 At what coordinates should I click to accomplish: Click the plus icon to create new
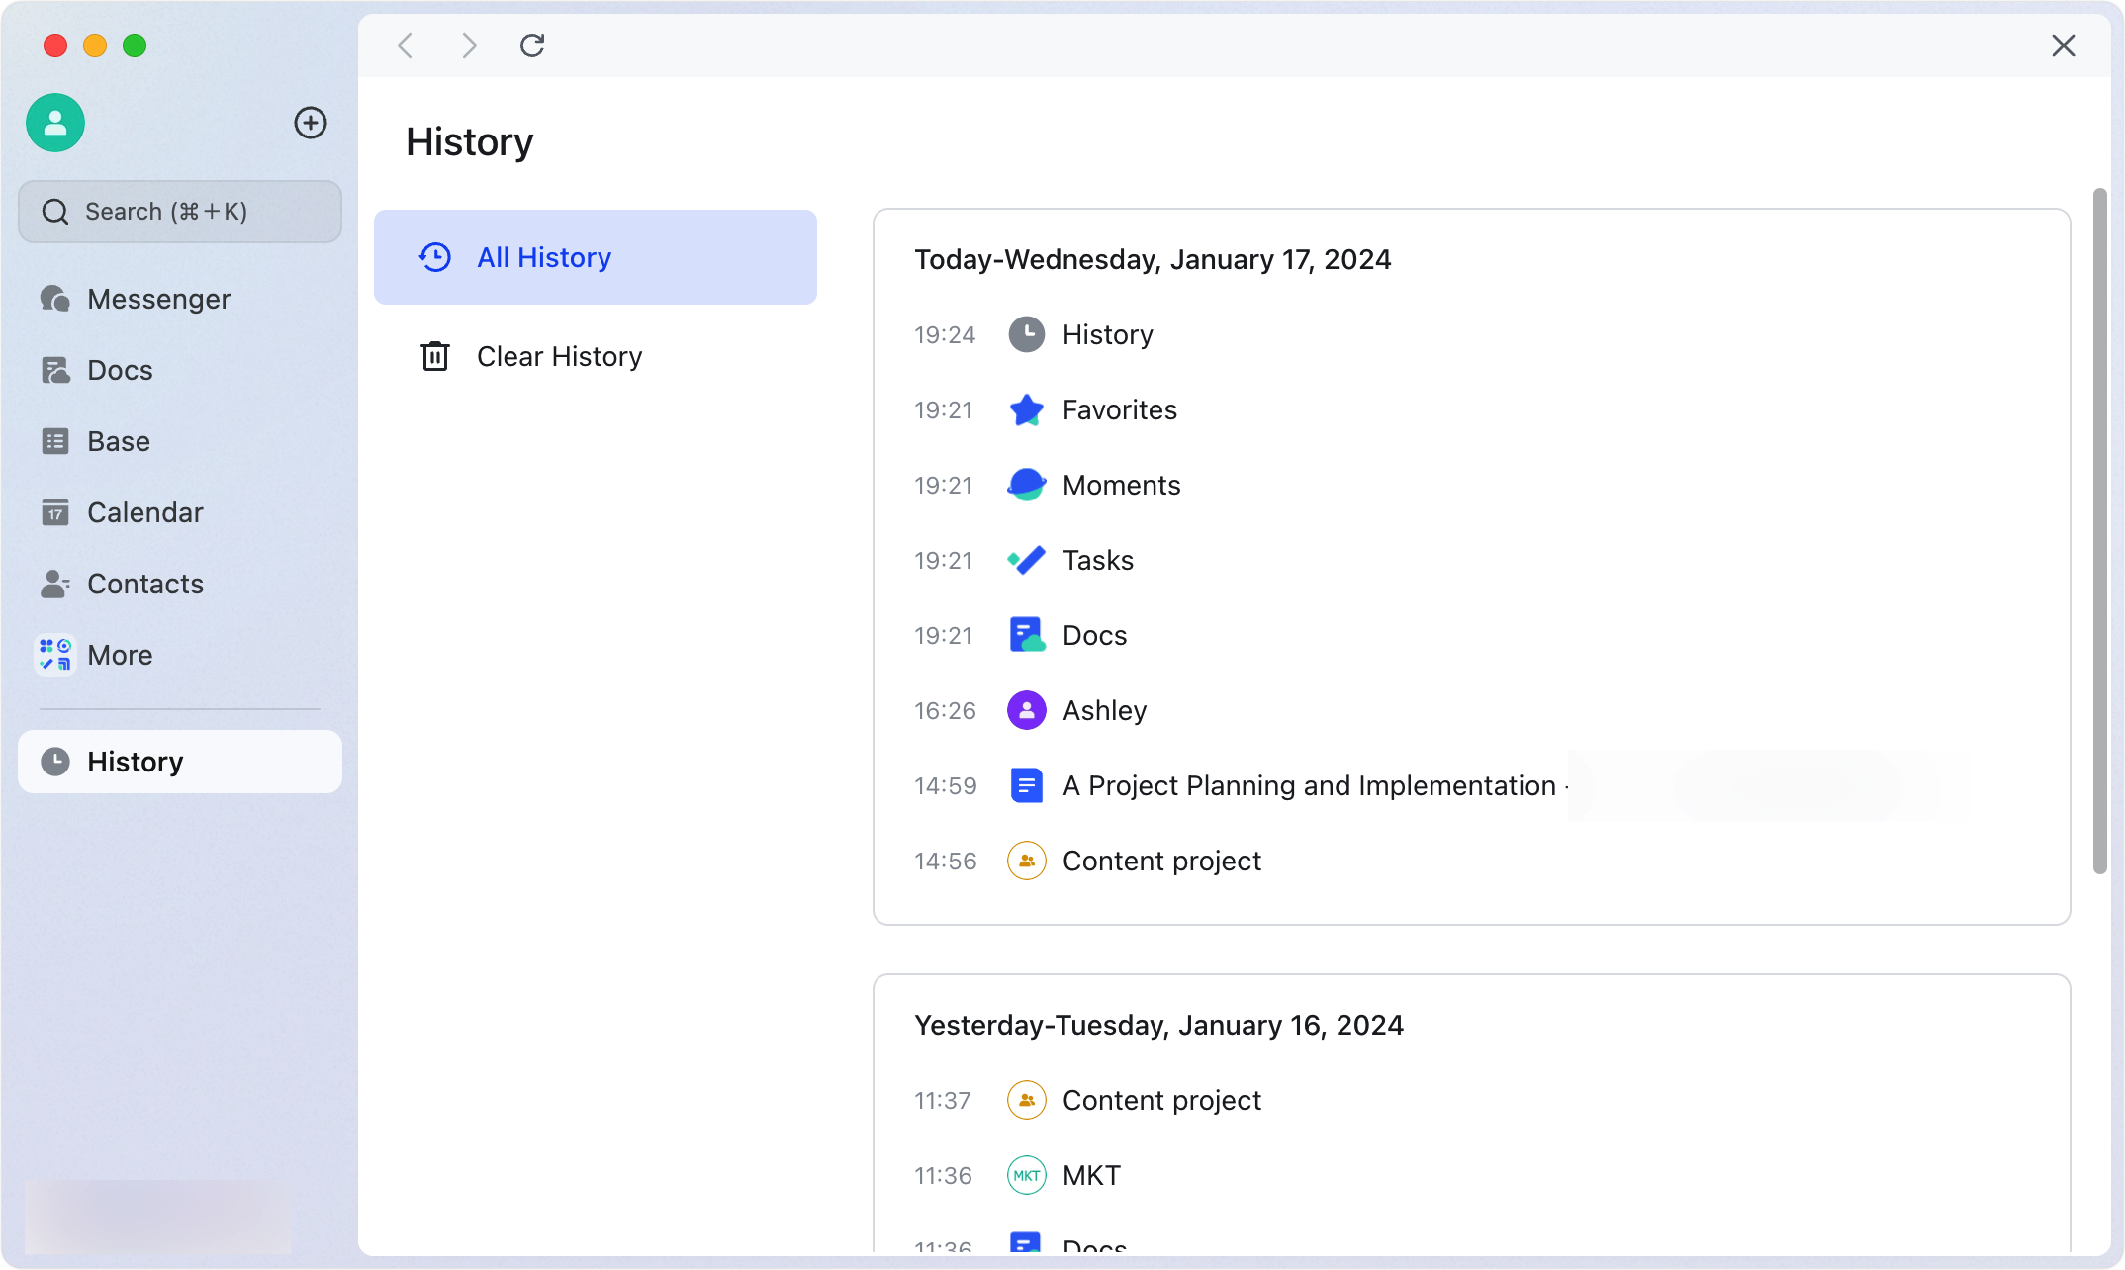click(x=311, y=123)
